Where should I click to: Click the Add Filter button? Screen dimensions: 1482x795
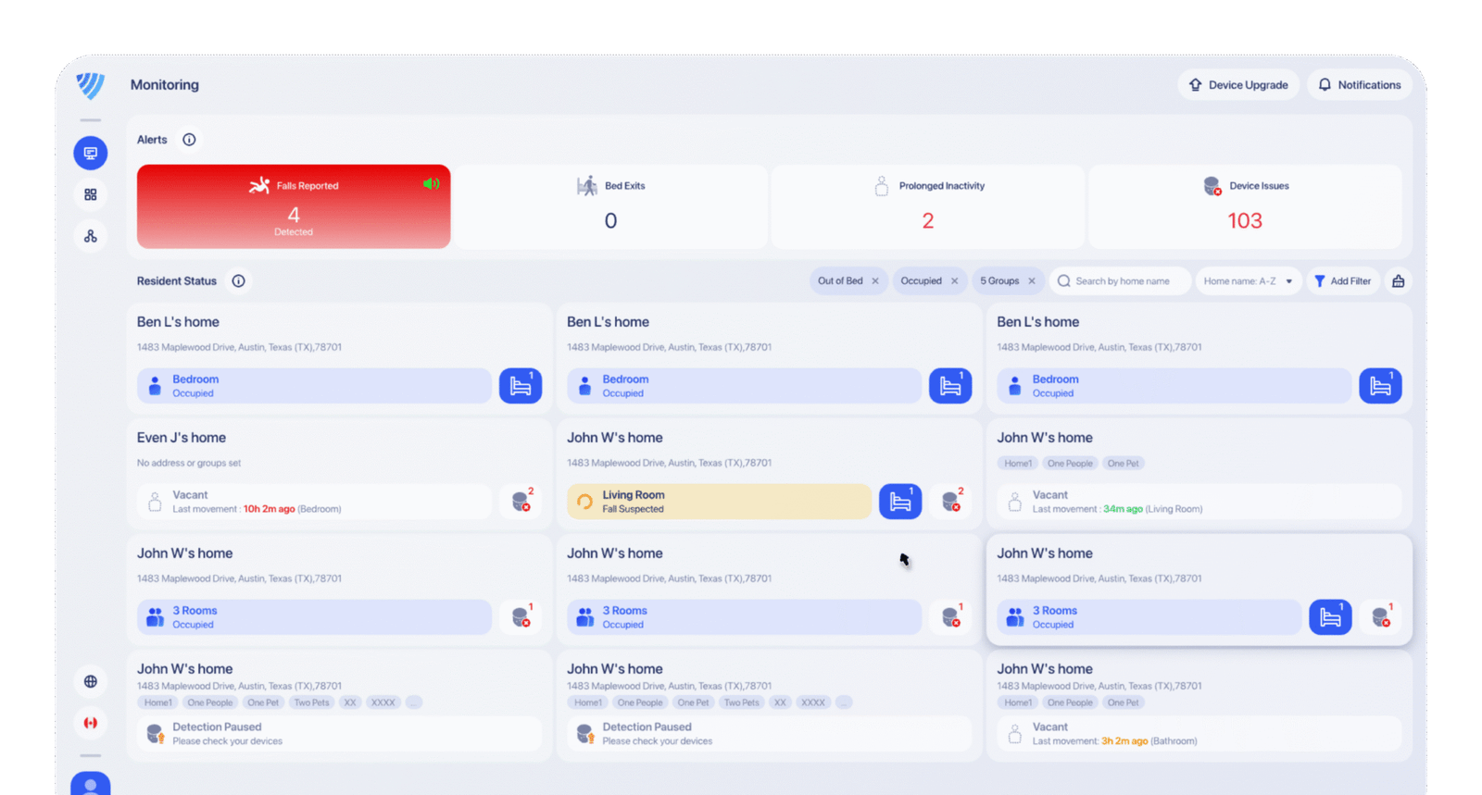click(1342, 281)
